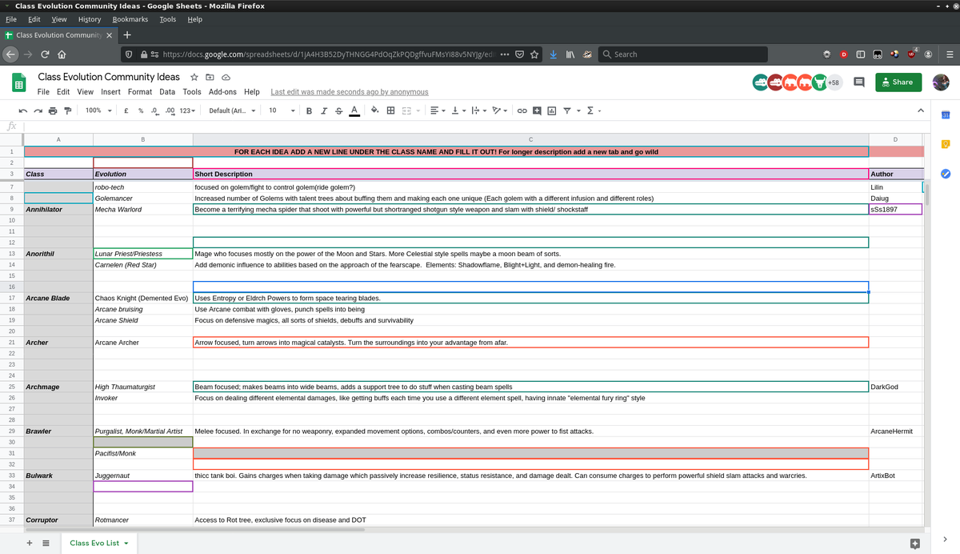Print the spreadsheet with the printer icon

[x=53, y=110]
